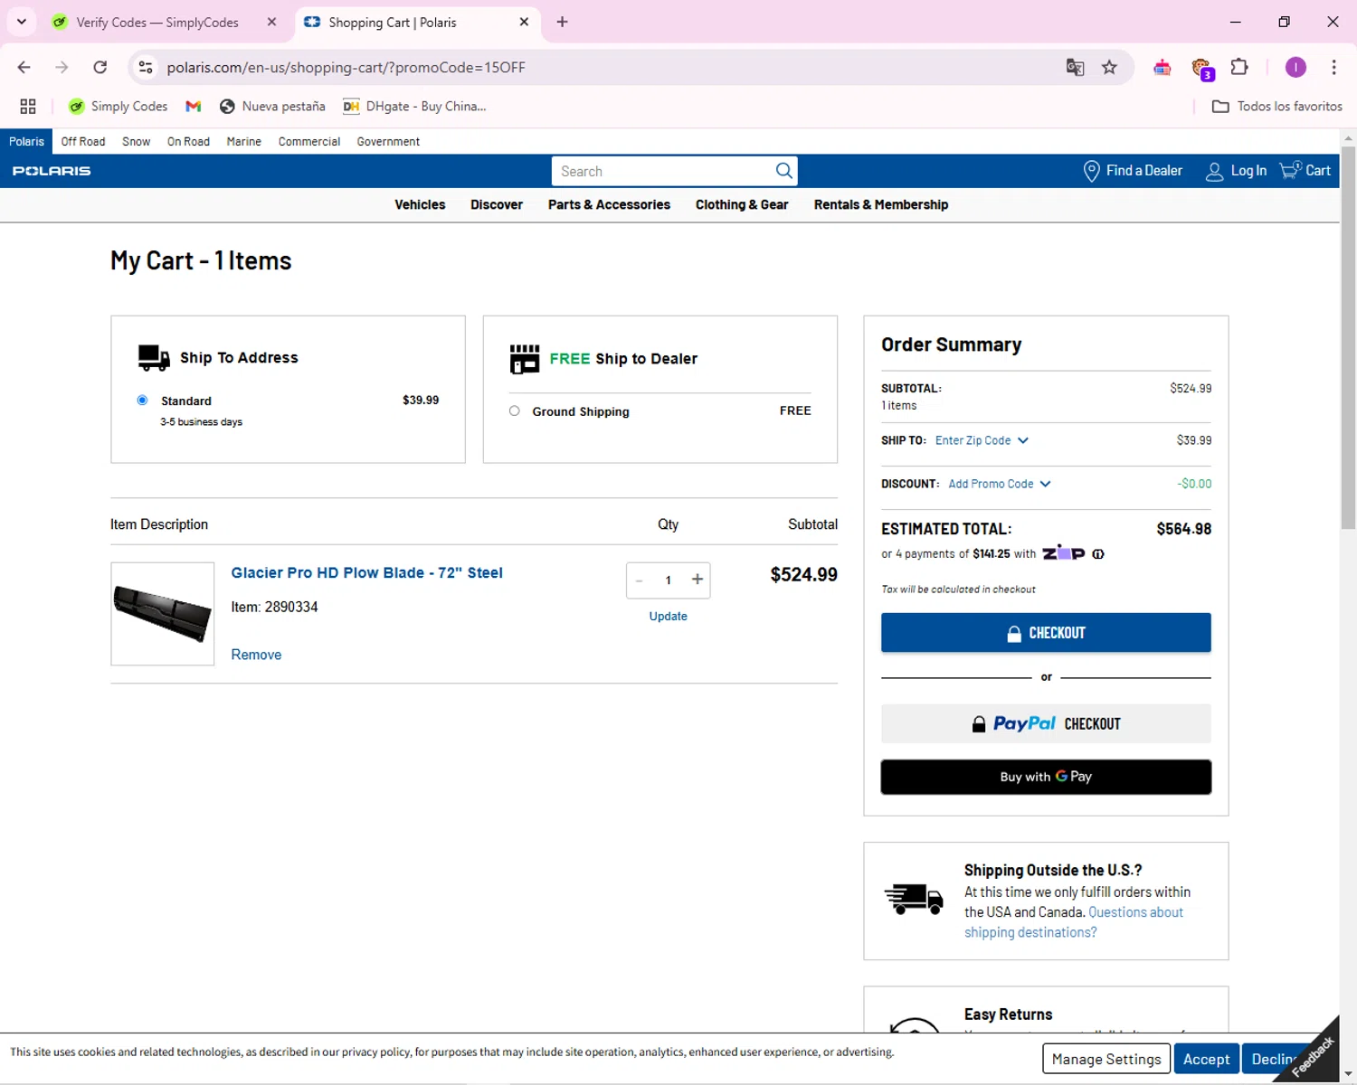This screenshot has height=1085, width=1357.
Task: Accept cookies in the banner
Action: pyautogui.click(x=1206, y=1059)
